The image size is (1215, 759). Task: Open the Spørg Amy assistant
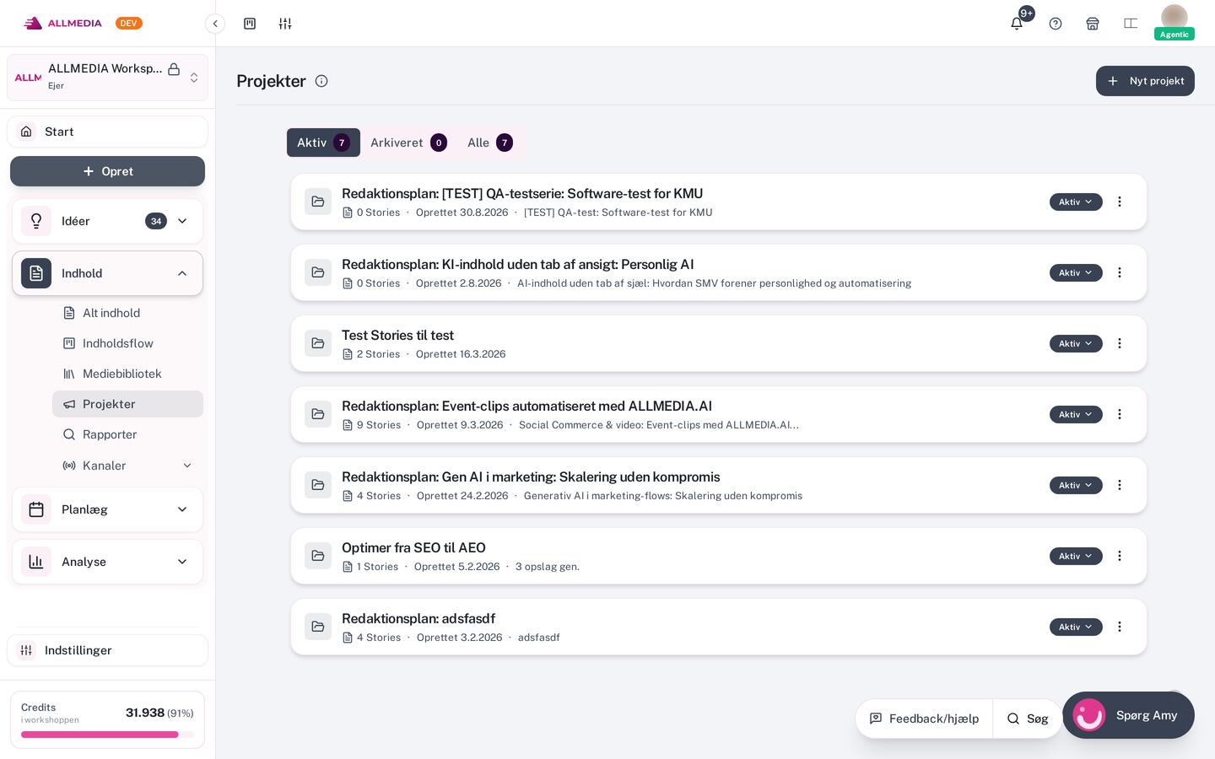point(1128,715)
